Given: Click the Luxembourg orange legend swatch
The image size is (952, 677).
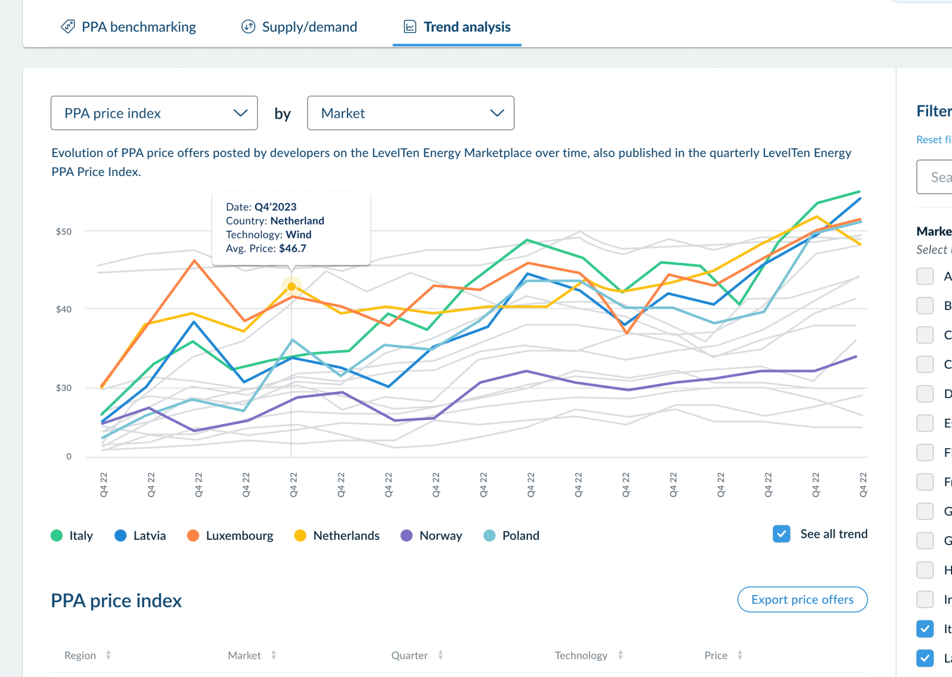Looking at the screenshot, I should [x=193, y=536].
